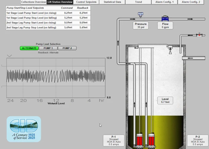Click the red valve on the inlet pipe

click(x=199, y=35)
